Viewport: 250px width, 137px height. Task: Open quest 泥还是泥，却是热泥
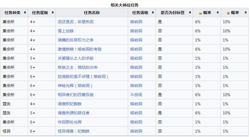pos(76,22)
